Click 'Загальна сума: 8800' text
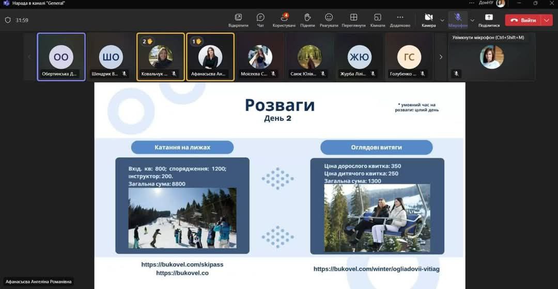 pos(157,184)
